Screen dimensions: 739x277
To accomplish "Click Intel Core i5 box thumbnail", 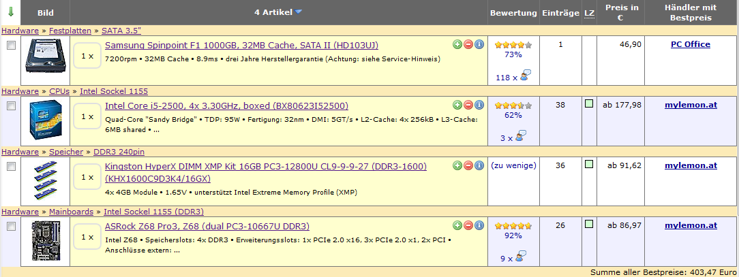I will (45, 120).
